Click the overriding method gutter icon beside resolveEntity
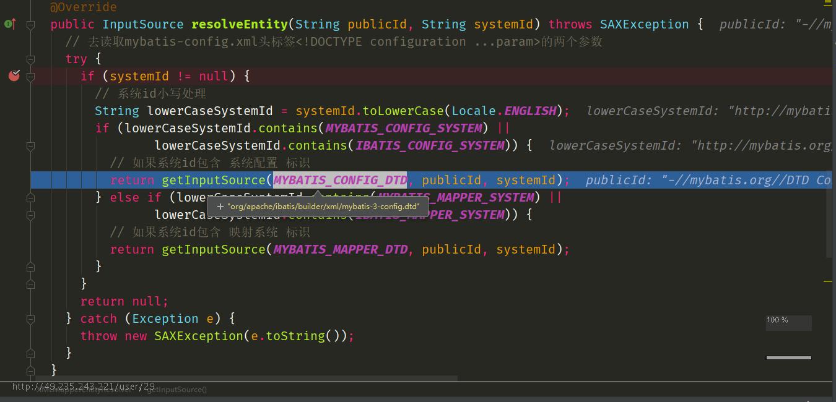 tap(10, 24)
